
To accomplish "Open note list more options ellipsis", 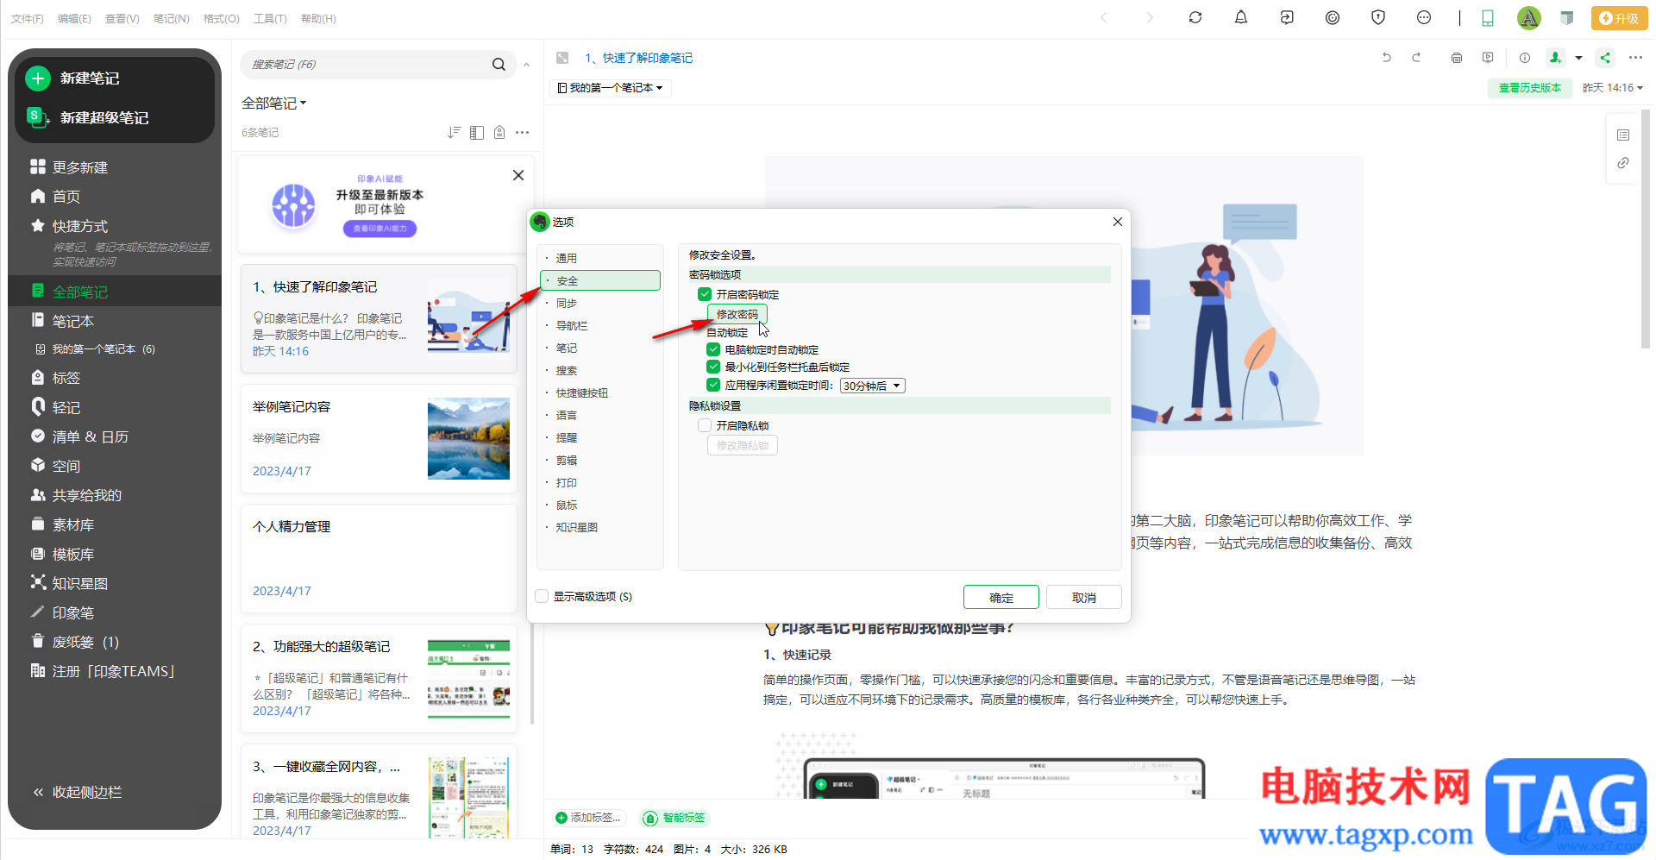I will [x=522, y=132].
